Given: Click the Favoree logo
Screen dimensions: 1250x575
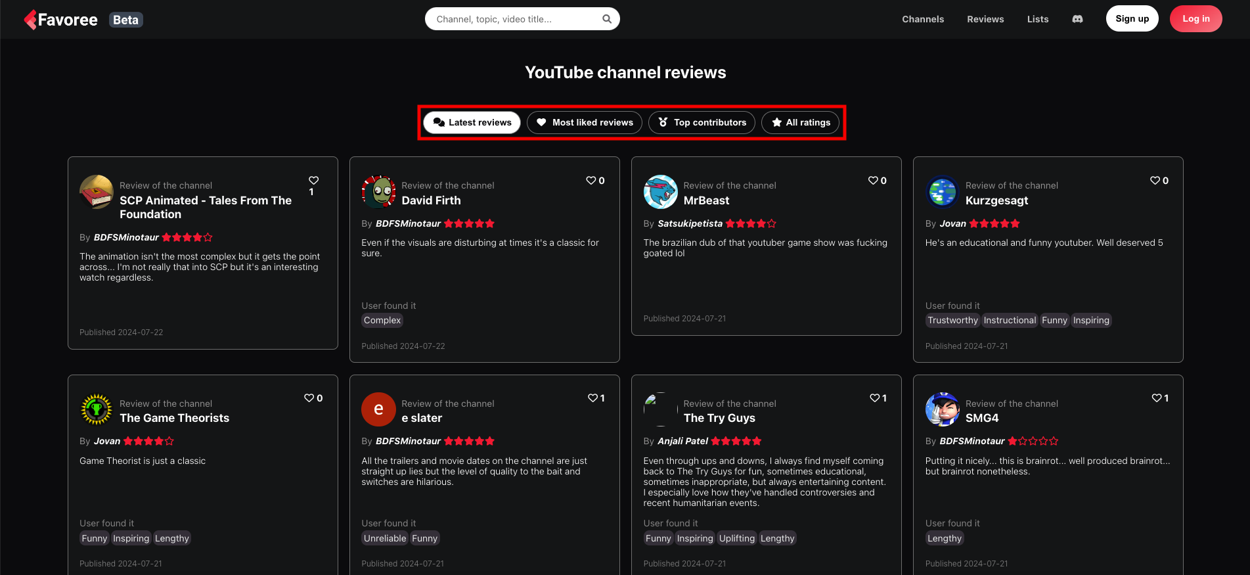Looking at the screenshot, I should pyautogui.click(x=60, y=20).
